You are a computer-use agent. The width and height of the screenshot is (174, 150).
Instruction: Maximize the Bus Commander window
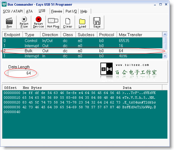[x=161, y=4]
